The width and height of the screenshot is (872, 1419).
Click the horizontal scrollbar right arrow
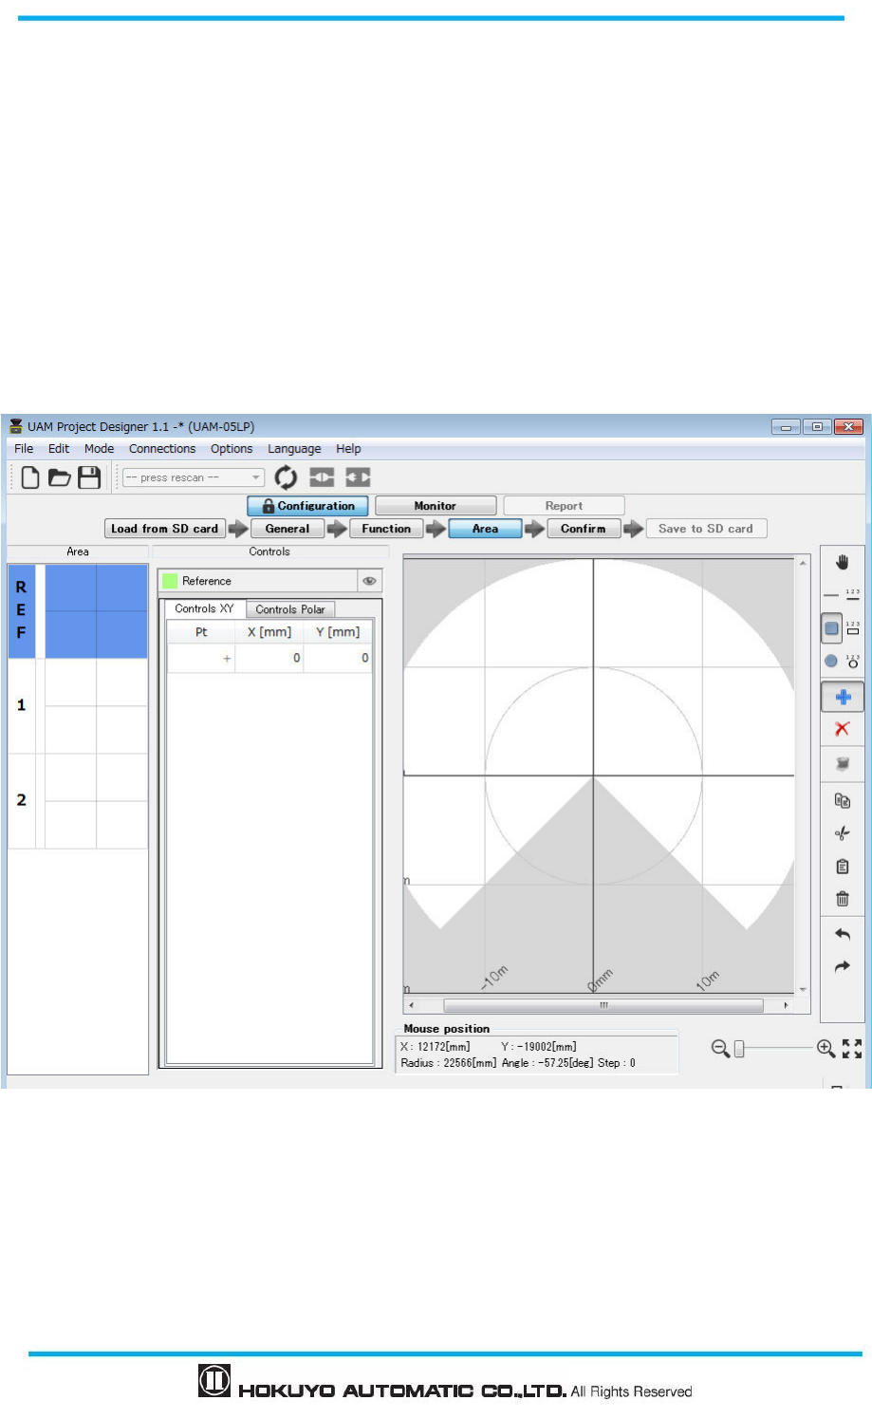pyautogui.click(x=786, y=1005)
